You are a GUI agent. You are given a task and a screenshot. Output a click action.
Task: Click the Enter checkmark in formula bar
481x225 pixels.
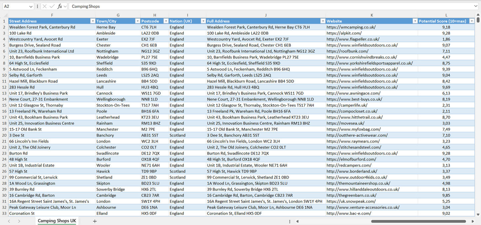pos(52,6)
